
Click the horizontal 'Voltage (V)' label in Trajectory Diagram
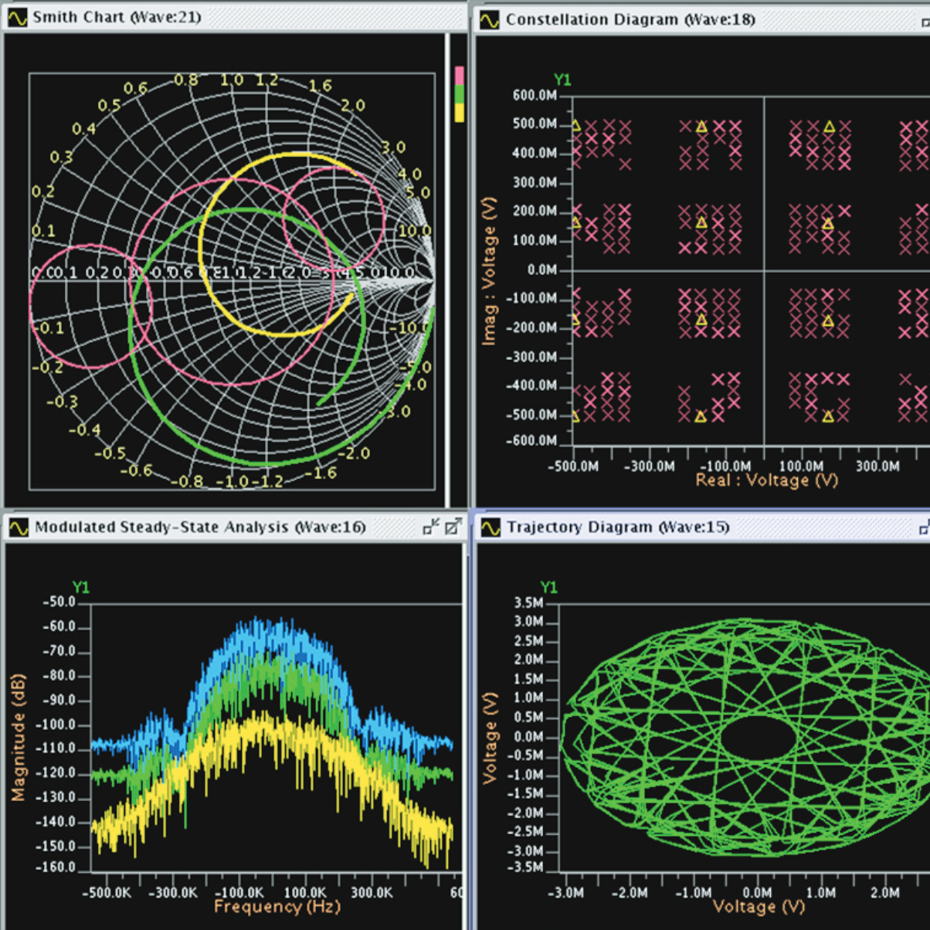point(759,907)
